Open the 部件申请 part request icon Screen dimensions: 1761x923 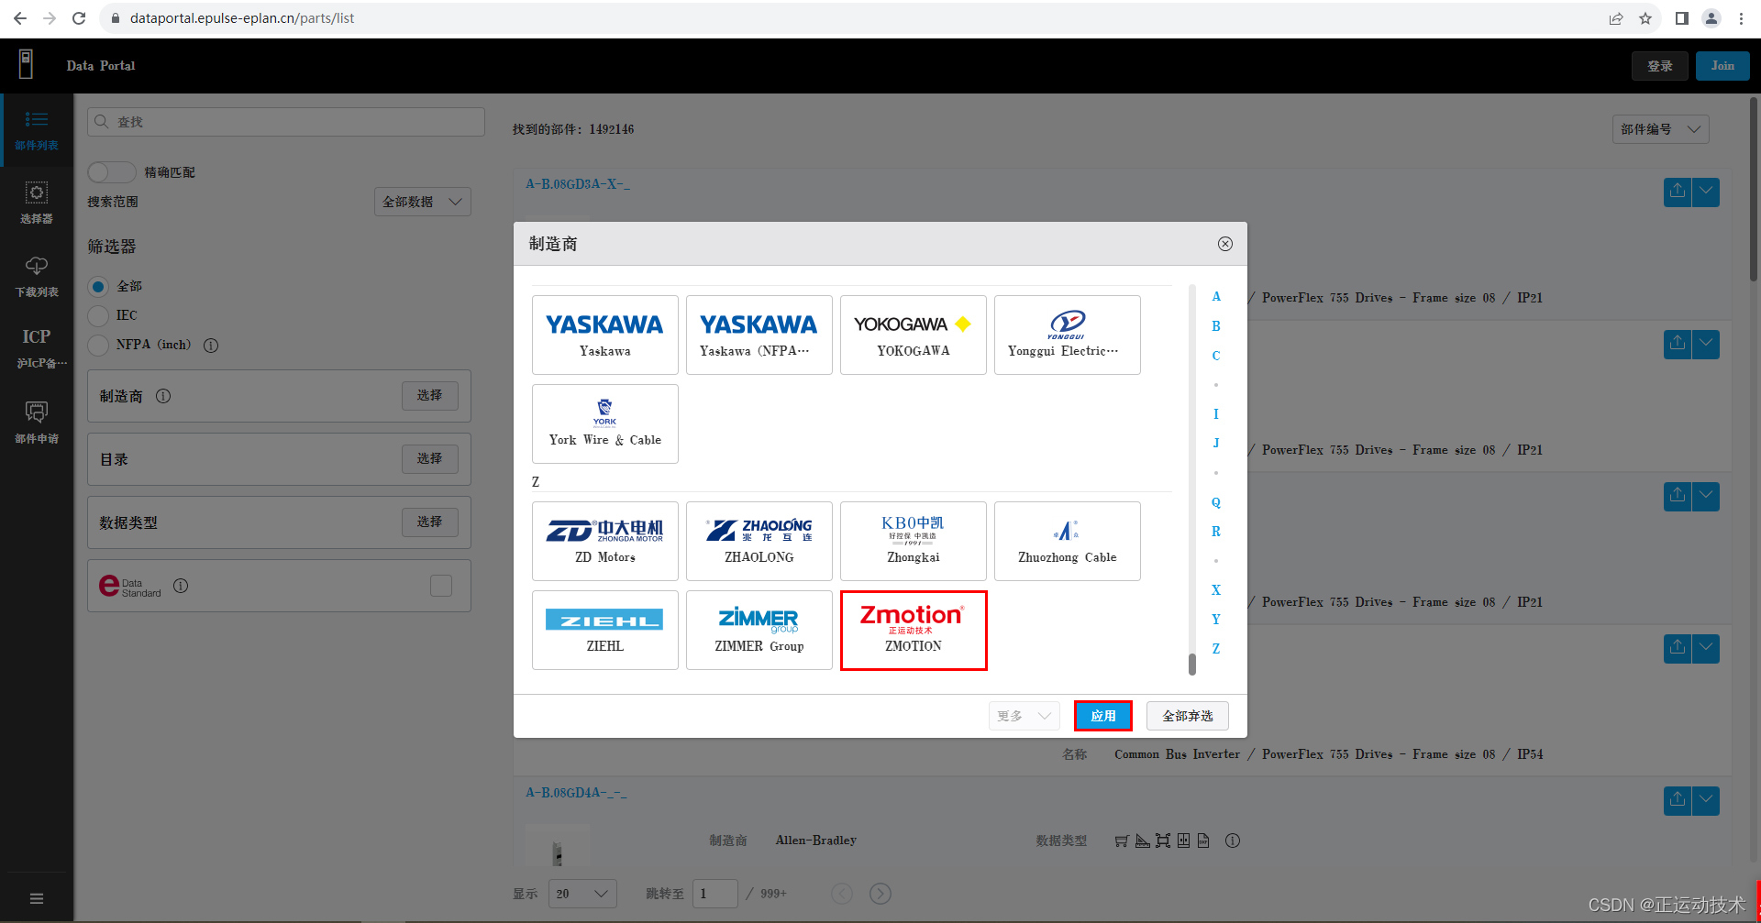37,422
